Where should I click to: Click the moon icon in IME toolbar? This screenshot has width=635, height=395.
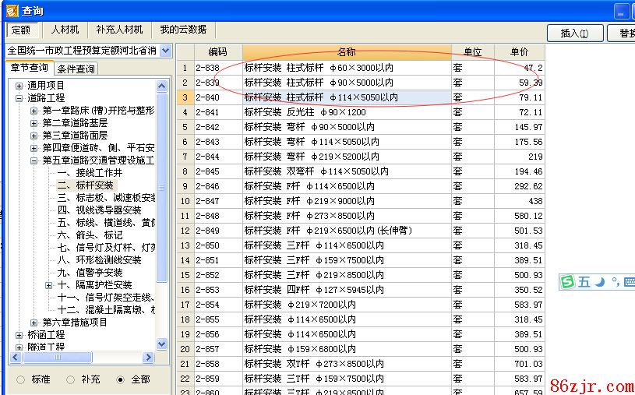click(600, 282)
